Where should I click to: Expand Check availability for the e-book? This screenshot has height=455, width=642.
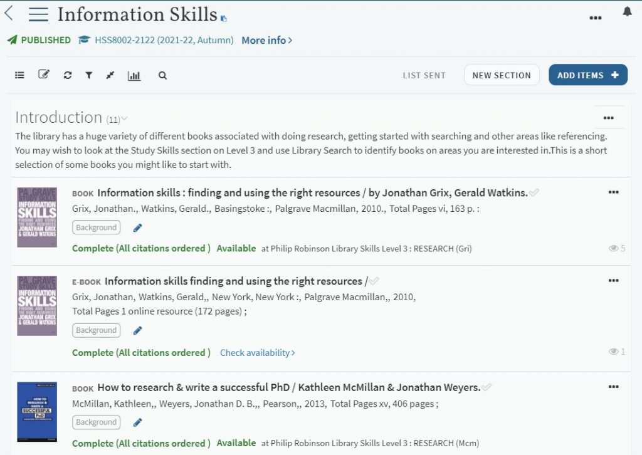click(x=257, y=353)
